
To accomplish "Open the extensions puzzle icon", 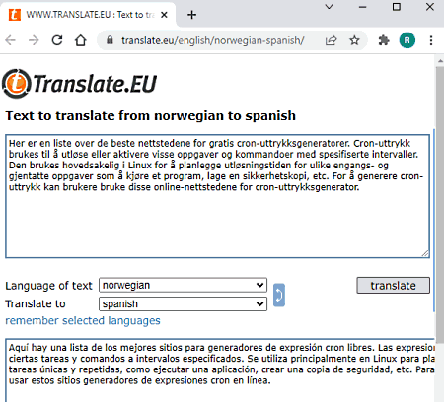I will [384, 40].
